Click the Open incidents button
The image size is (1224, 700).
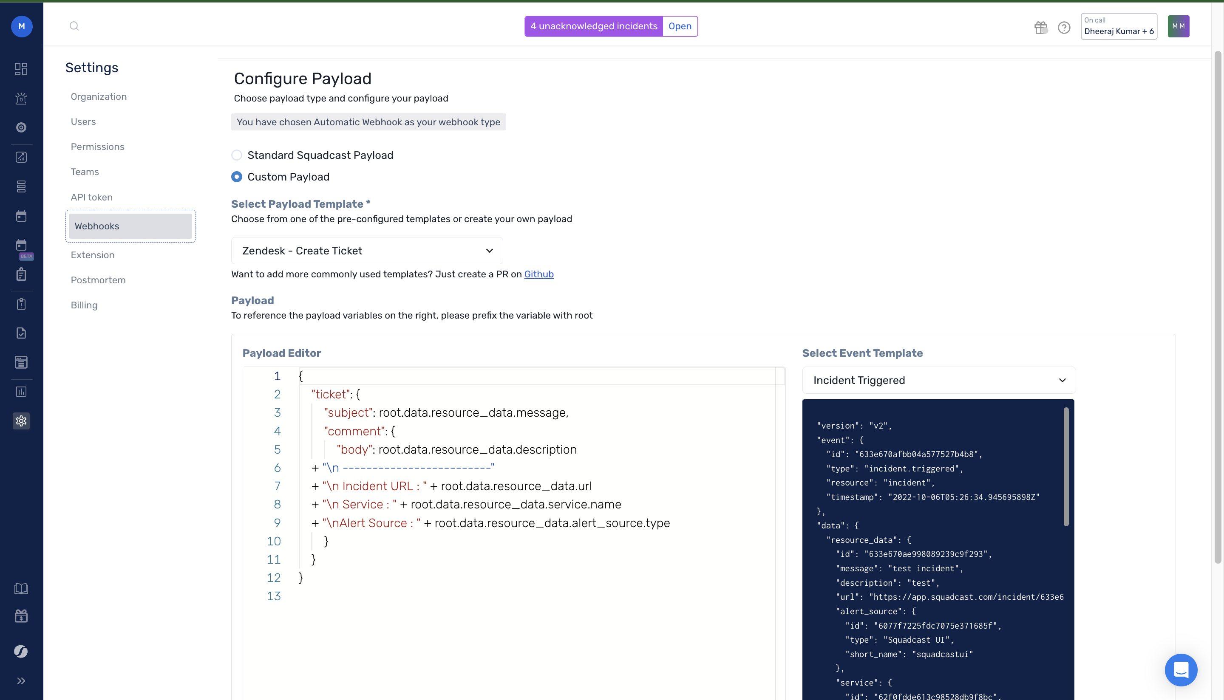680,26
